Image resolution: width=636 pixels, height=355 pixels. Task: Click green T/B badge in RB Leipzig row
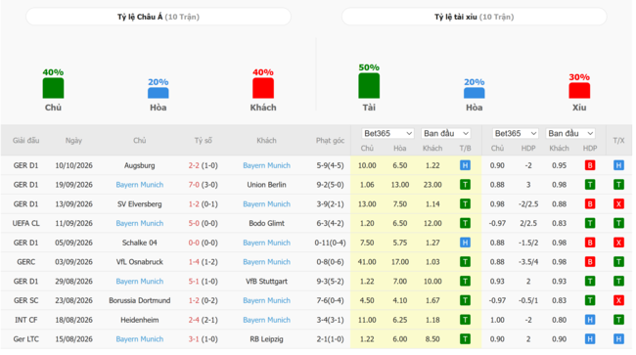465,339
